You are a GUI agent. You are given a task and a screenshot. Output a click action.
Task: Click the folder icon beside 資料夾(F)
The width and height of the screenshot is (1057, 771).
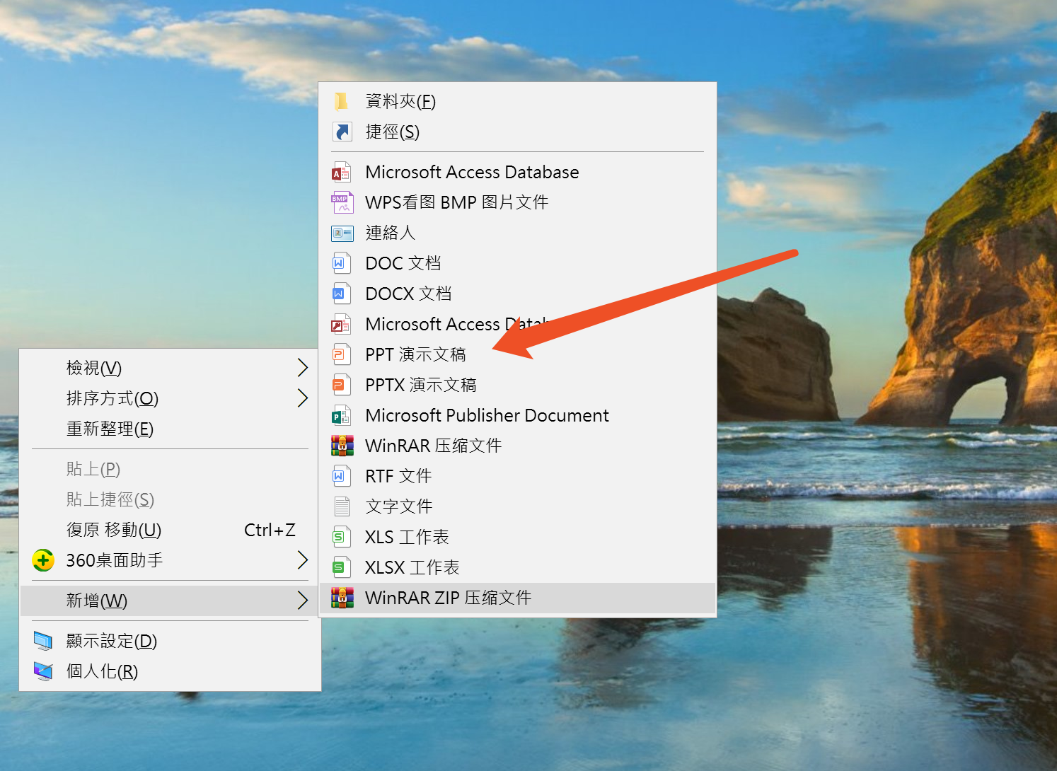342,102
